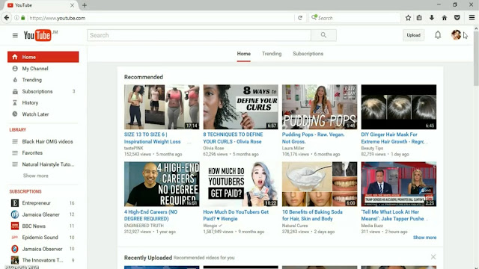Viewport: 479px width, 269px height.
Task: Expand library with Show more
Action: (x=36, y=176)
